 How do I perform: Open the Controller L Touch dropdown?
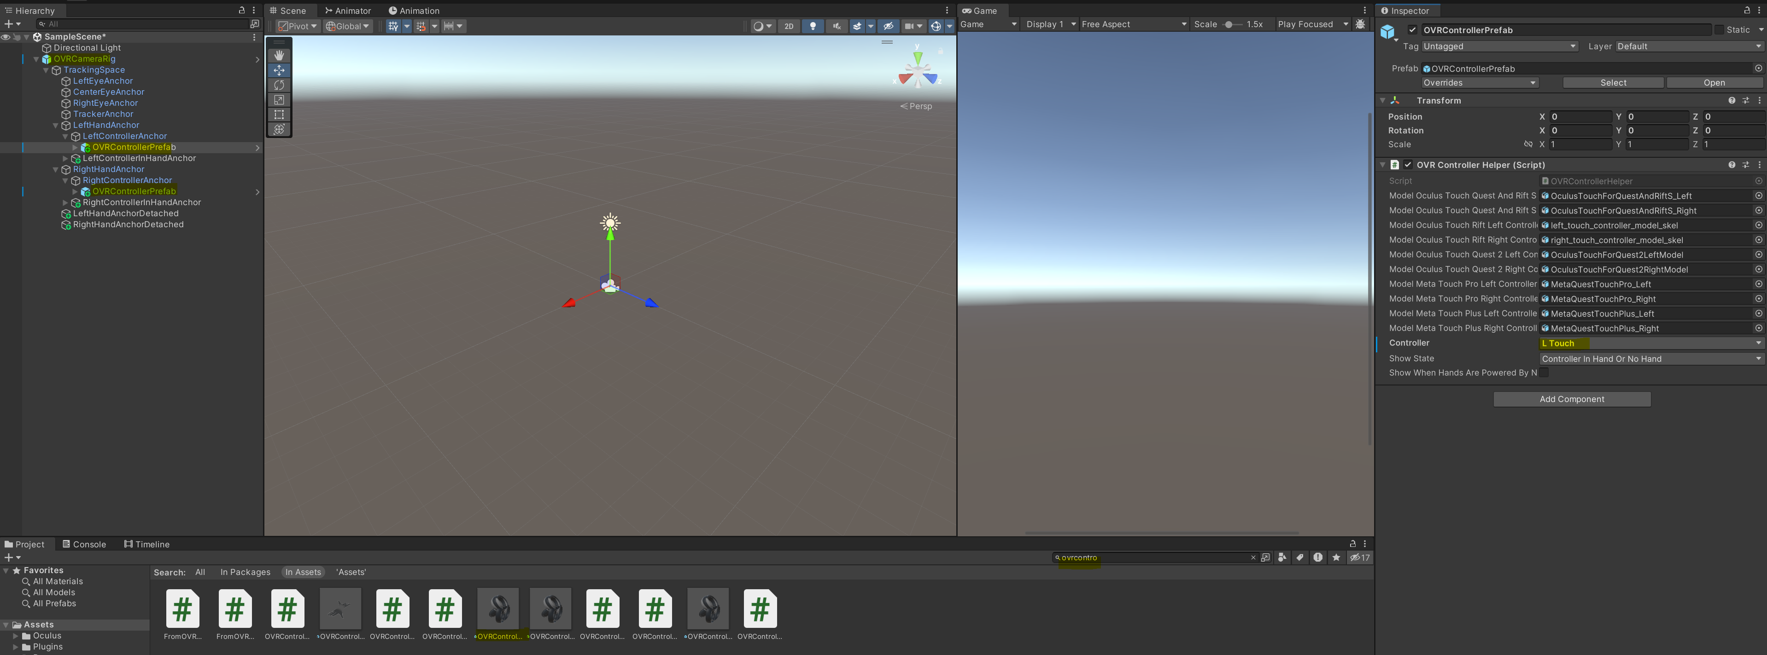point(1650,343)
